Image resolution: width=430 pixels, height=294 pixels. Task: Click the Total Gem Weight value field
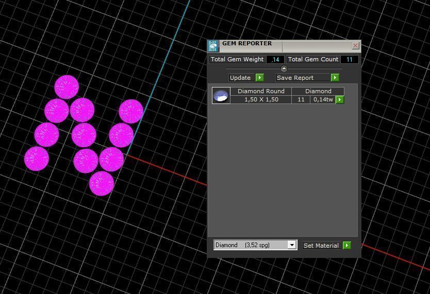(275, 59)
